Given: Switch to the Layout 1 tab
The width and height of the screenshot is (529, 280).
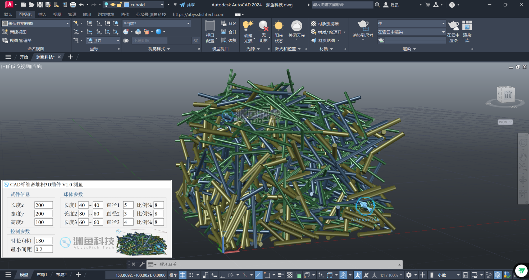Looking at the screenshot, I should (x=42, y=275).
